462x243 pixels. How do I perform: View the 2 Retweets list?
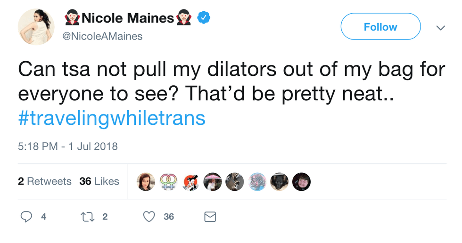tap(45, 181)
